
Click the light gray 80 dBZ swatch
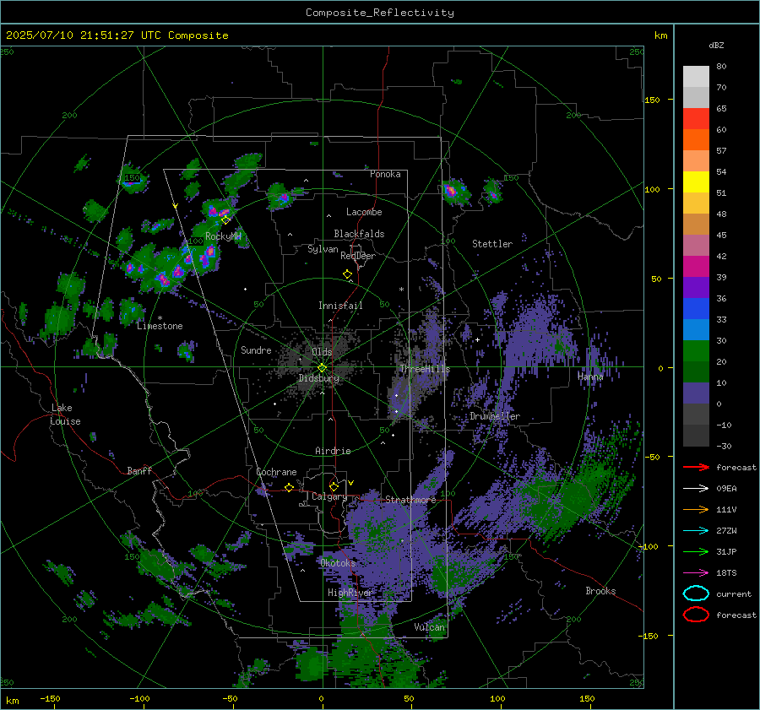(x=696, y=76)
